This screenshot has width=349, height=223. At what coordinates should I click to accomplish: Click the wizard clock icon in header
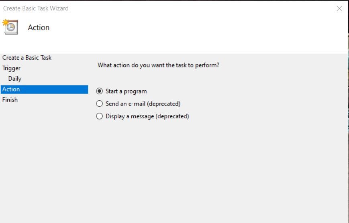tap(11, 27)
